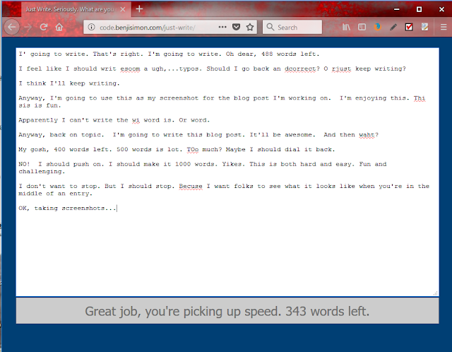The image size is (452, 352).
Task: Click the text 'My gosh, 400 words left.'
Action: [65, 150]
